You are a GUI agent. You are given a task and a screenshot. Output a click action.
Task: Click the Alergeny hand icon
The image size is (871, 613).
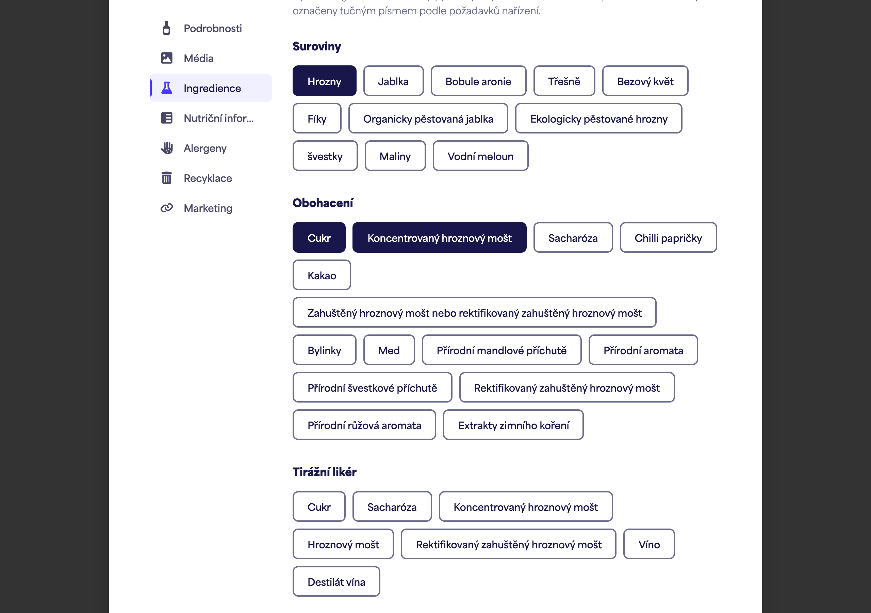click(x=166, y=148)
